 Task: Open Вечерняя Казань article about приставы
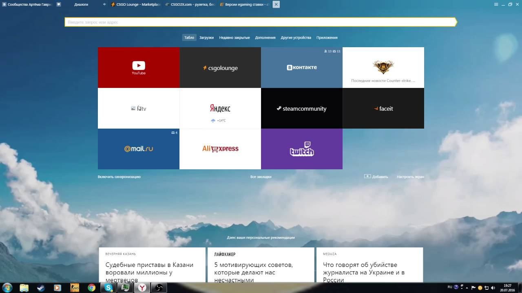click(152, 265)
